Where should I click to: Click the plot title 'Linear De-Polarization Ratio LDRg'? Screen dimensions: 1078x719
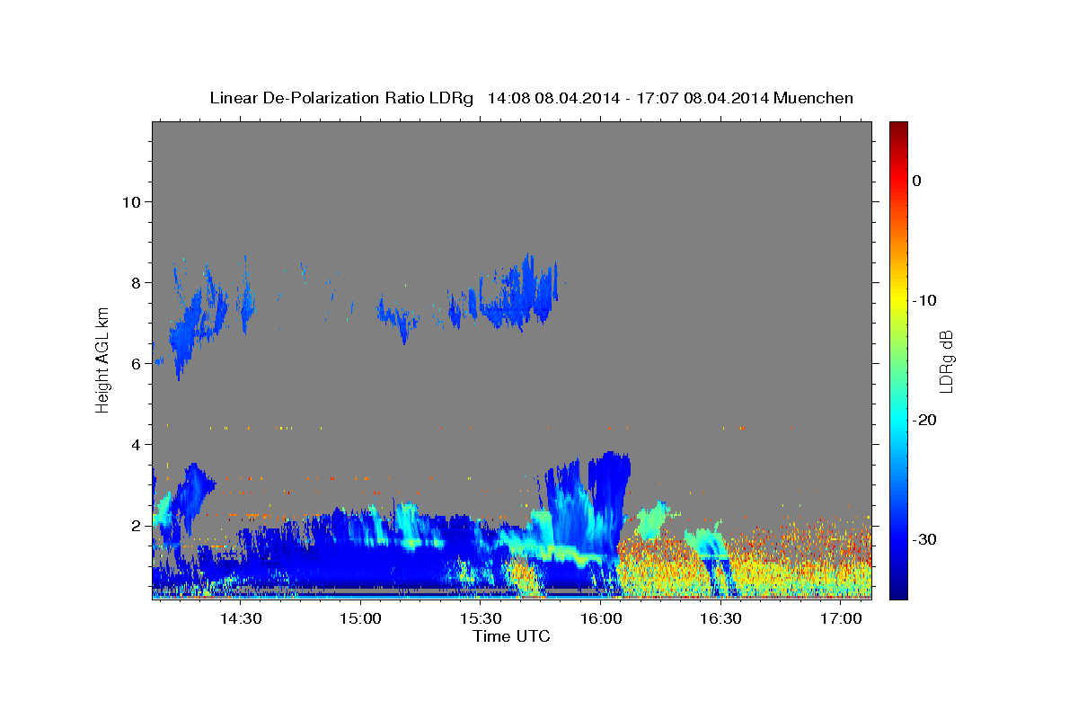coord(340,98)
